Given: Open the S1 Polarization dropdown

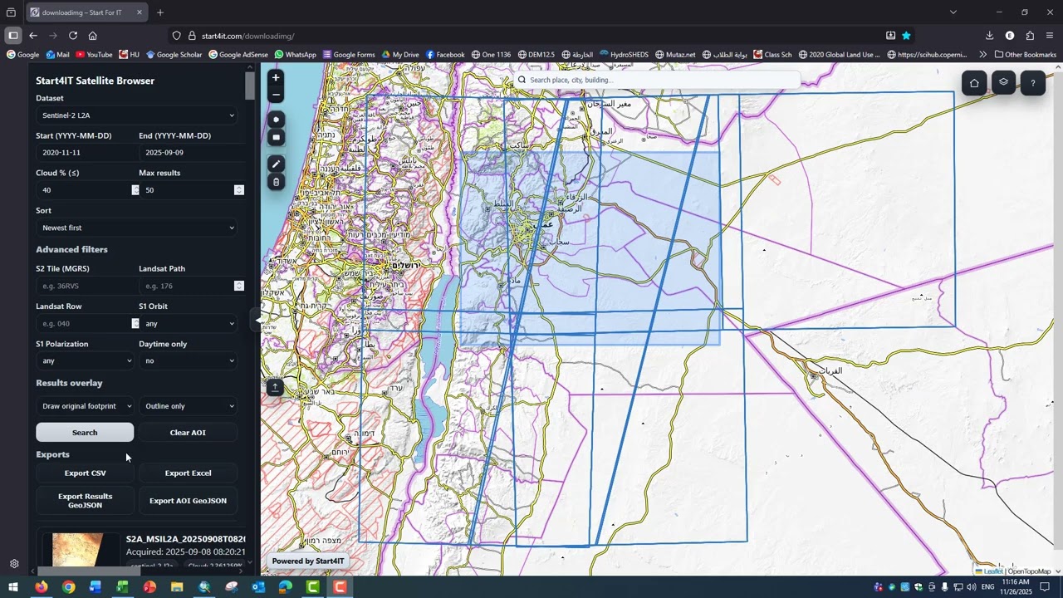Looking at the screenshot, I should (86, 361).
